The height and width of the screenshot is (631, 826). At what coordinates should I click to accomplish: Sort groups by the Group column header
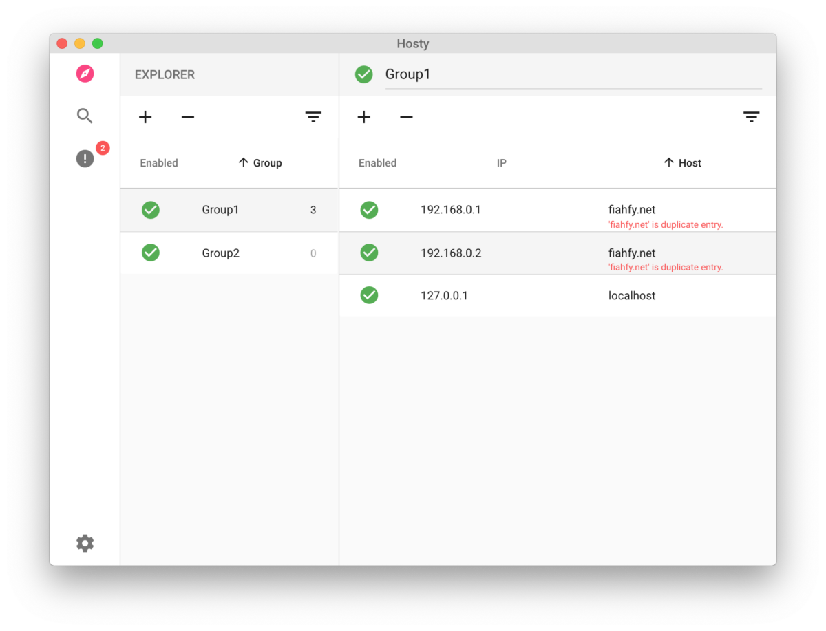(260, 163)
